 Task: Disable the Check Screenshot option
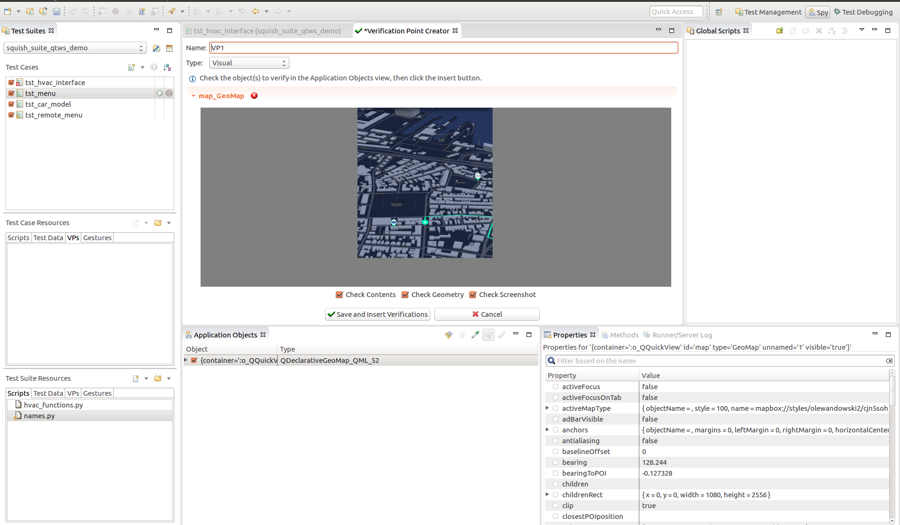473,295
